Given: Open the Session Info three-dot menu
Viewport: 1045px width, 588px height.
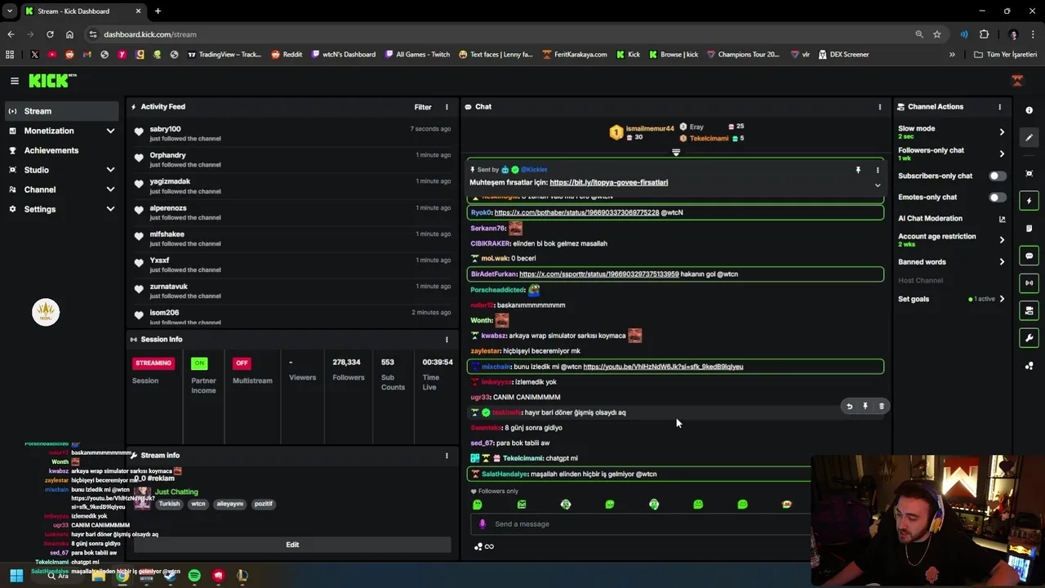Looking at the screenshot, I should 447,340.
